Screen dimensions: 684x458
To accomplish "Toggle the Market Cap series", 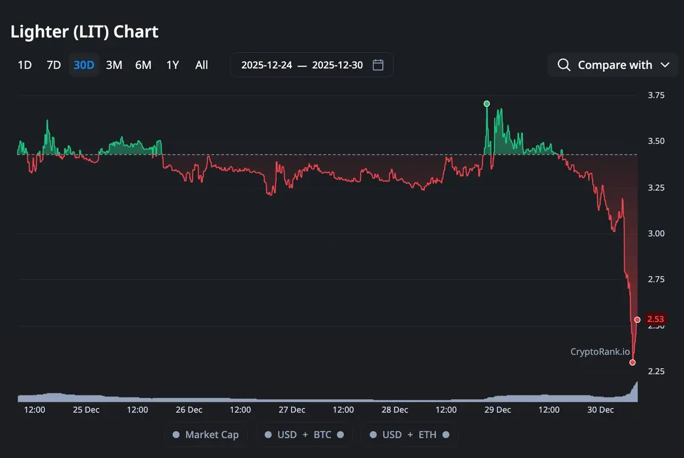I will 205,435.
